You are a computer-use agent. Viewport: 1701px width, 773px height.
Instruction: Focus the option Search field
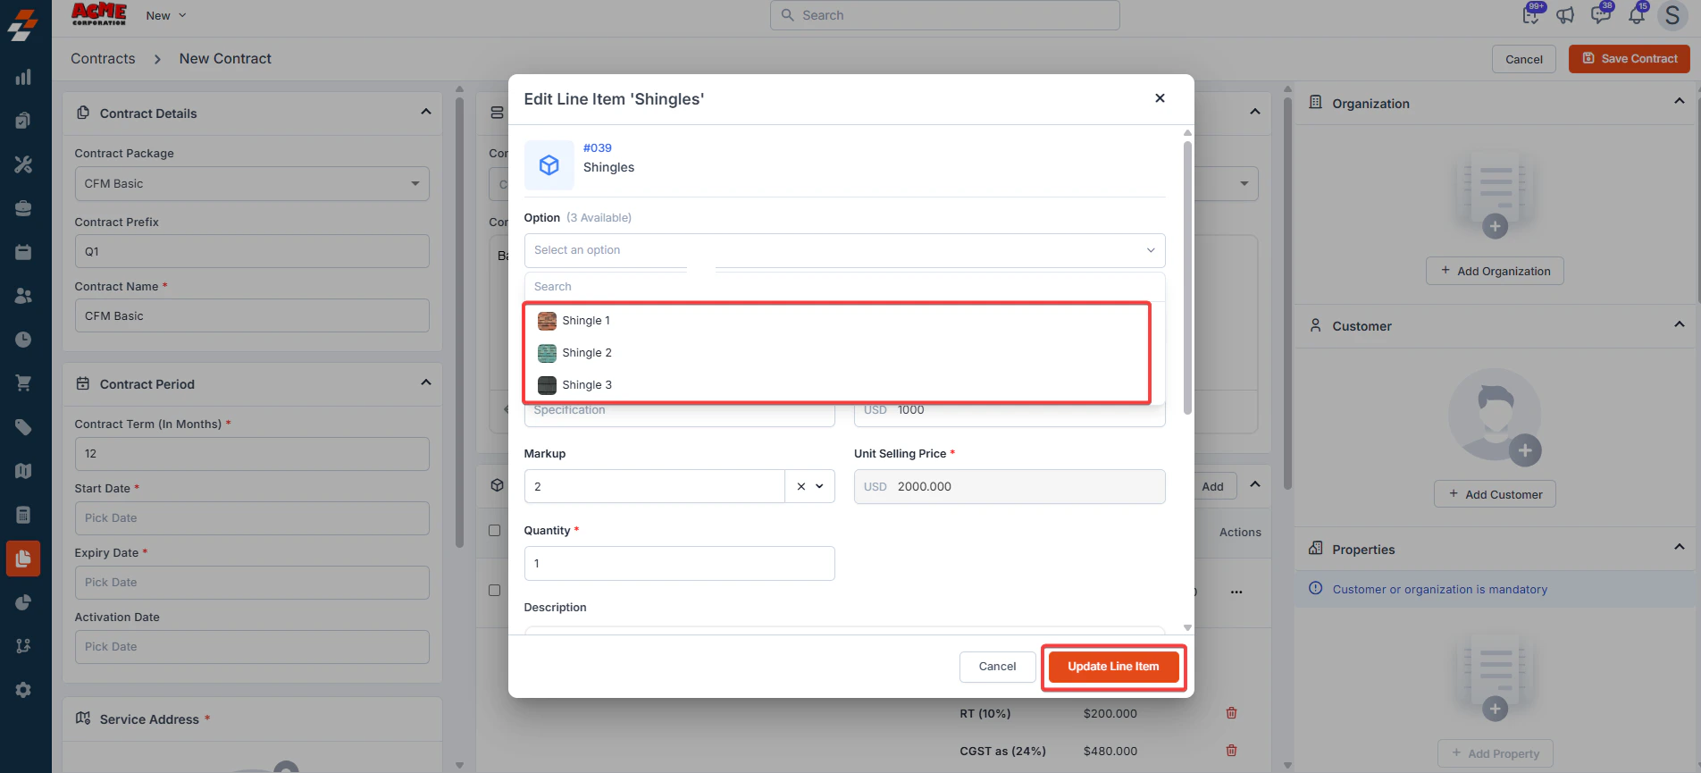(844, 287)
